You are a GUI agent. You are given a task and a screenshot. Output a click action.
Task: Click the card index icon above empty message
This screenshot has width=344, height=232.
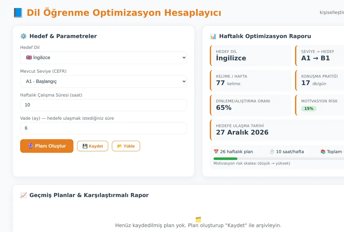[198, 219]
